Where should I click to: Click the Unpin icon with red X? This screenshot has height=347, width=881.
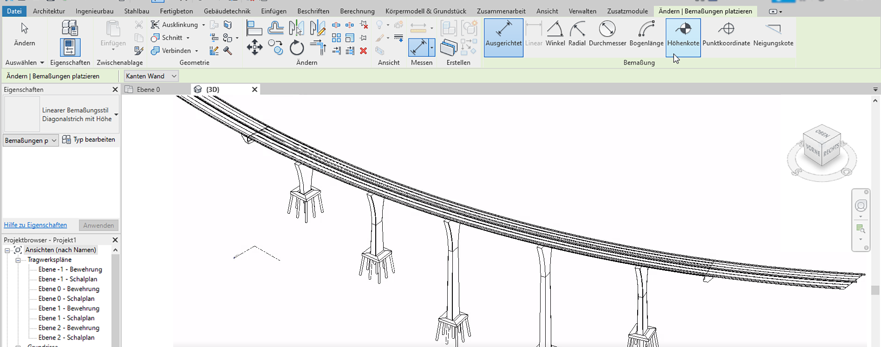coord(364,25)
